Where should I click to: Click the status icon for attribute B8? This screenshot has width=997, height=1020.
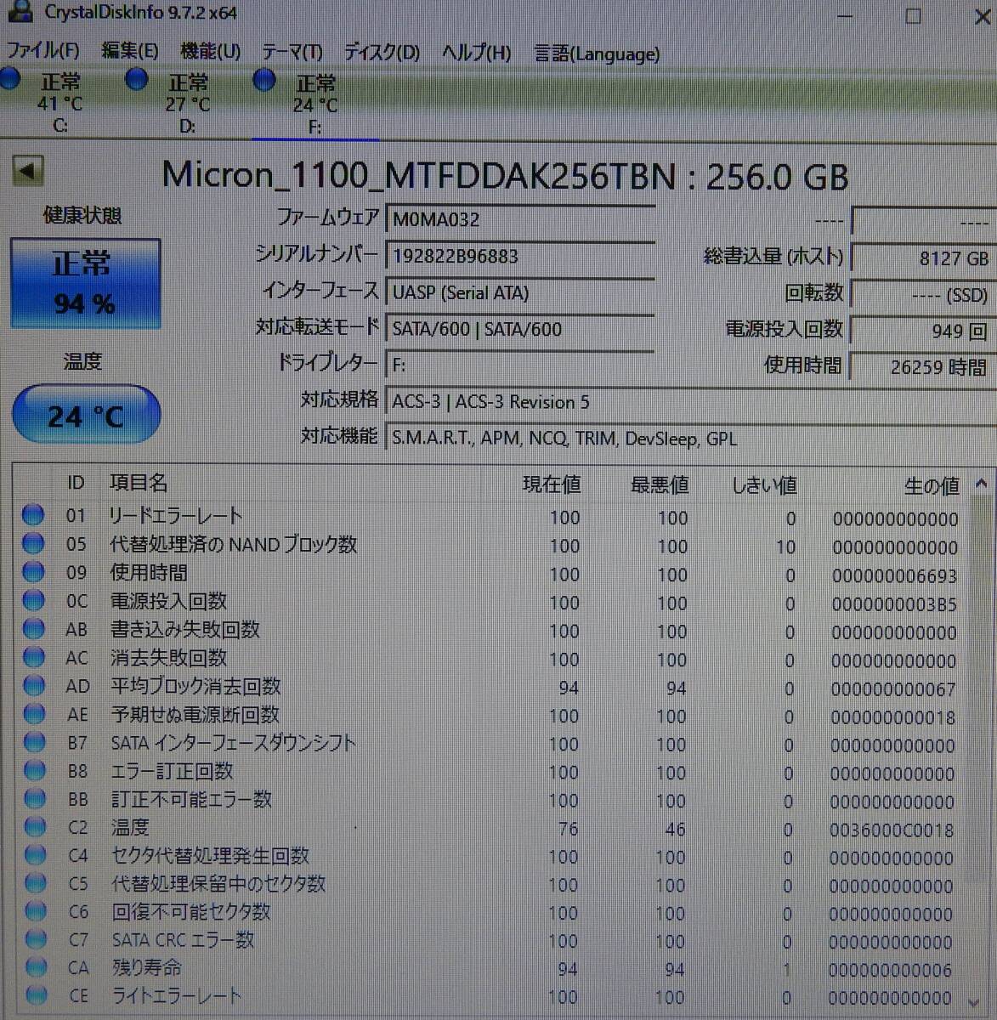point(35,769)
